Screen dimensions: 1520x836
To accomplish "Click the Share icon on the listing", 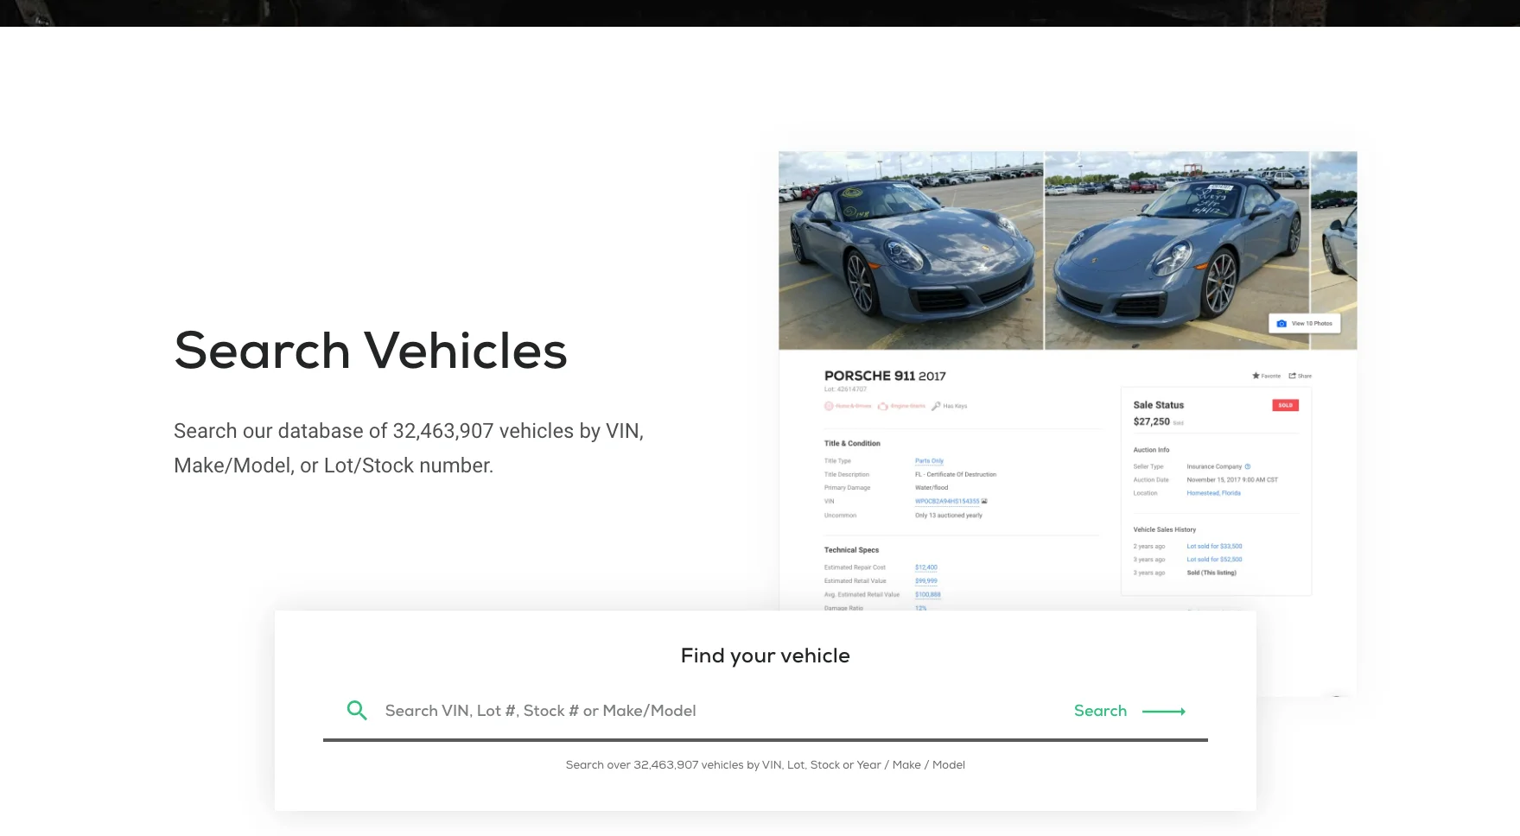I will coord(1293,376).
